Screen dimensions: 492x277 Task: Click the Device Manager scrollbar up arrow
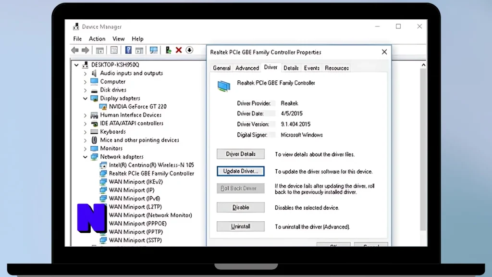tap(423, 65)
